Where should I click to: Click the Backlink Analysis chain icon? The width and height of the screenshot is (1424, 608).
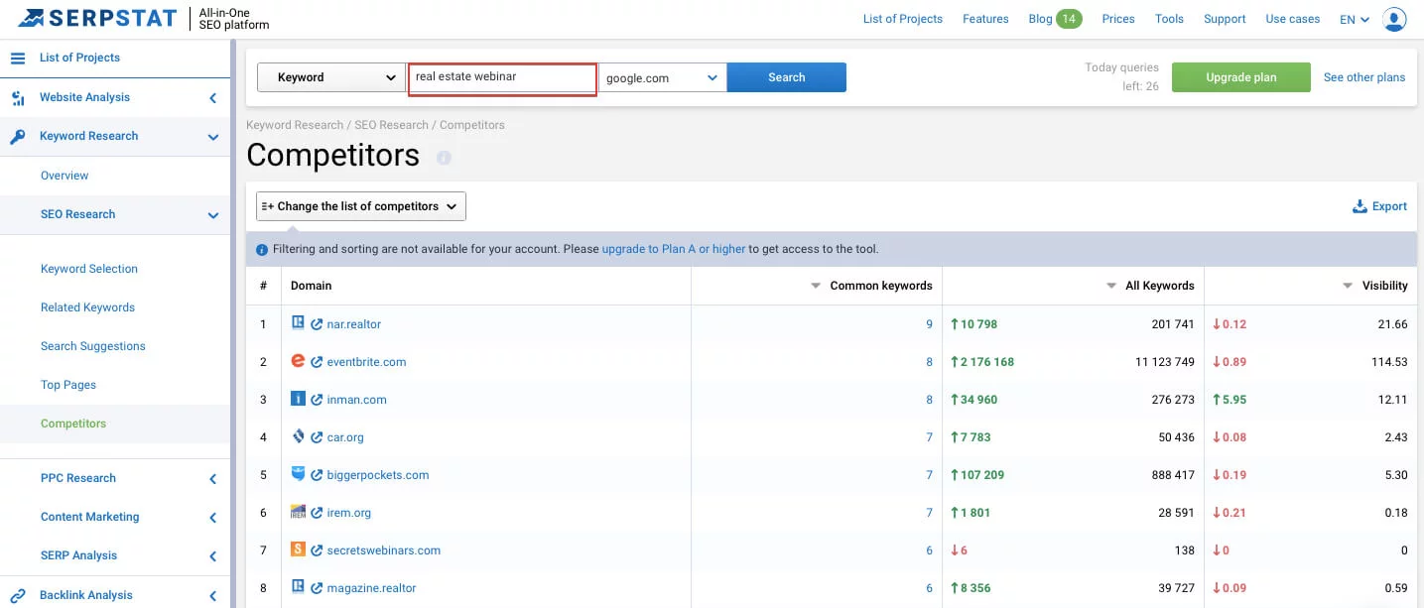point(17,595)
